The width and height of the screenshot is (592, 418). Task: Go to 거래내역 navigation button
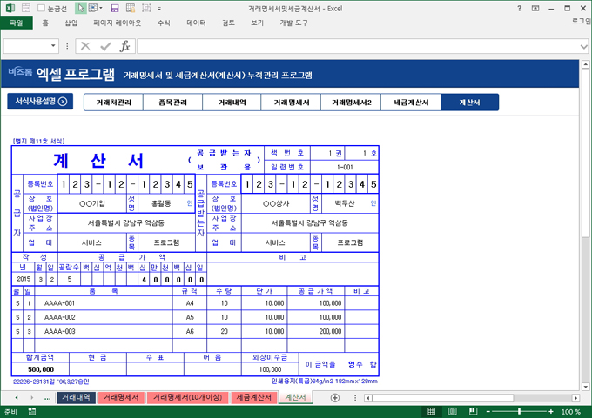pos(232,103)
